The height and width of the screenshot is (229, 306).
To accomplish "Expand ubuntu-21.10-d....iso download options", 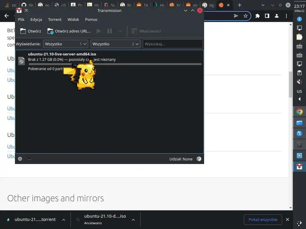I will pyautogui.click(x=133, y=220).
